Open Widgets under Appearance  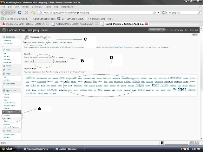point(6,97)
